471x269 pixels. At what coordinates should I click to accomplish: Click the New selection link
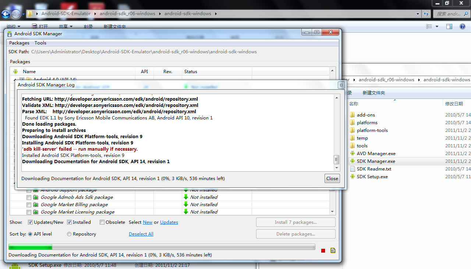pos(148,222)
